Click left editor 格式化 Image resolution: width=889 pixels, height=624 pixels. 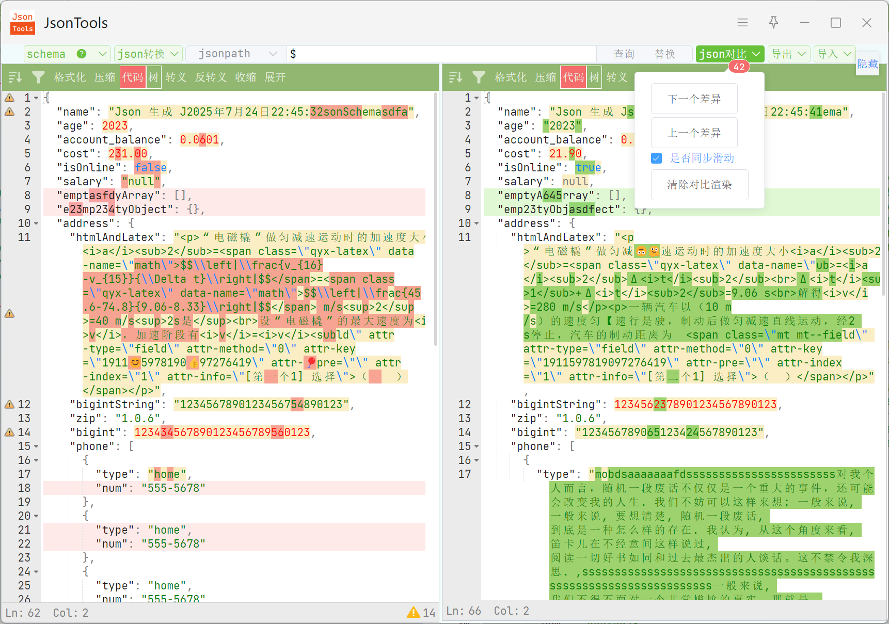click(70, 77)
